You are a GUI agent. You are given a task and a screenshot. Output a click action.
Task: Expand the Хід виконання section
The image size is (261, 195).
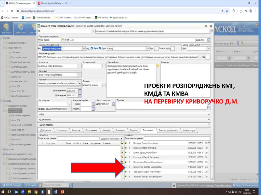pos(209,119)
